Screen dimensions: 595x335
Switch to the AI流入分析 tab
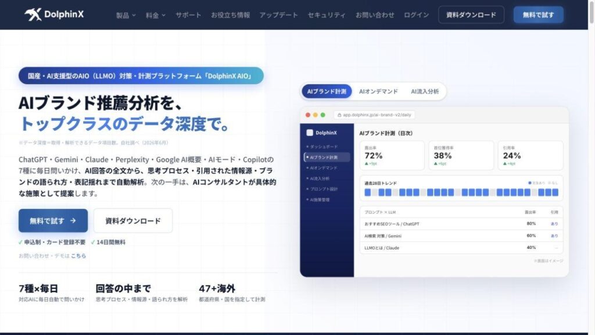click(x=425, y=91)
